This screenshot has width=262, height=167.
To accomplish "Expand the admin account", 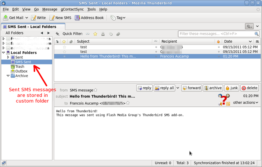I will tap(3, 48).
